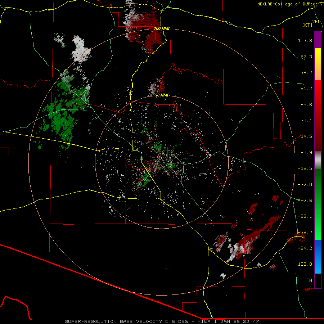Image resolution: width=324 pixels, height=324 pixels.
Task: Click the 61.2 legend value
Action: [x=306, y=89]
